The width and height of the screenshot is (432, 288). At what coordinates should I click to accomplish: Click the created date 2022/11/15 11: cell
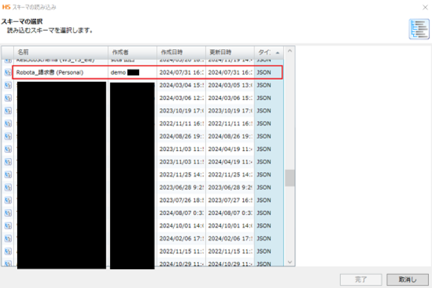tap(181, 251)
